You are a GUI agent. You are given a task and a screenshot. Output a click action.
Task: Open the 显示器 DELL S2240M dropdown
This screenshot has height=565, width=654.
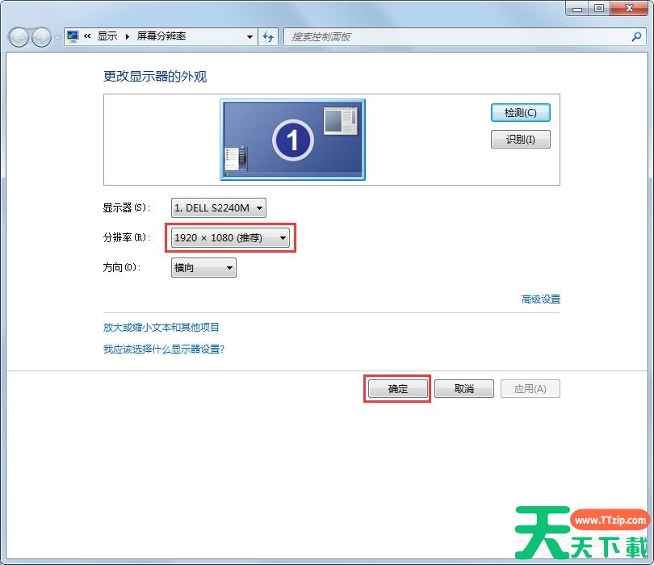pos(219,207)
